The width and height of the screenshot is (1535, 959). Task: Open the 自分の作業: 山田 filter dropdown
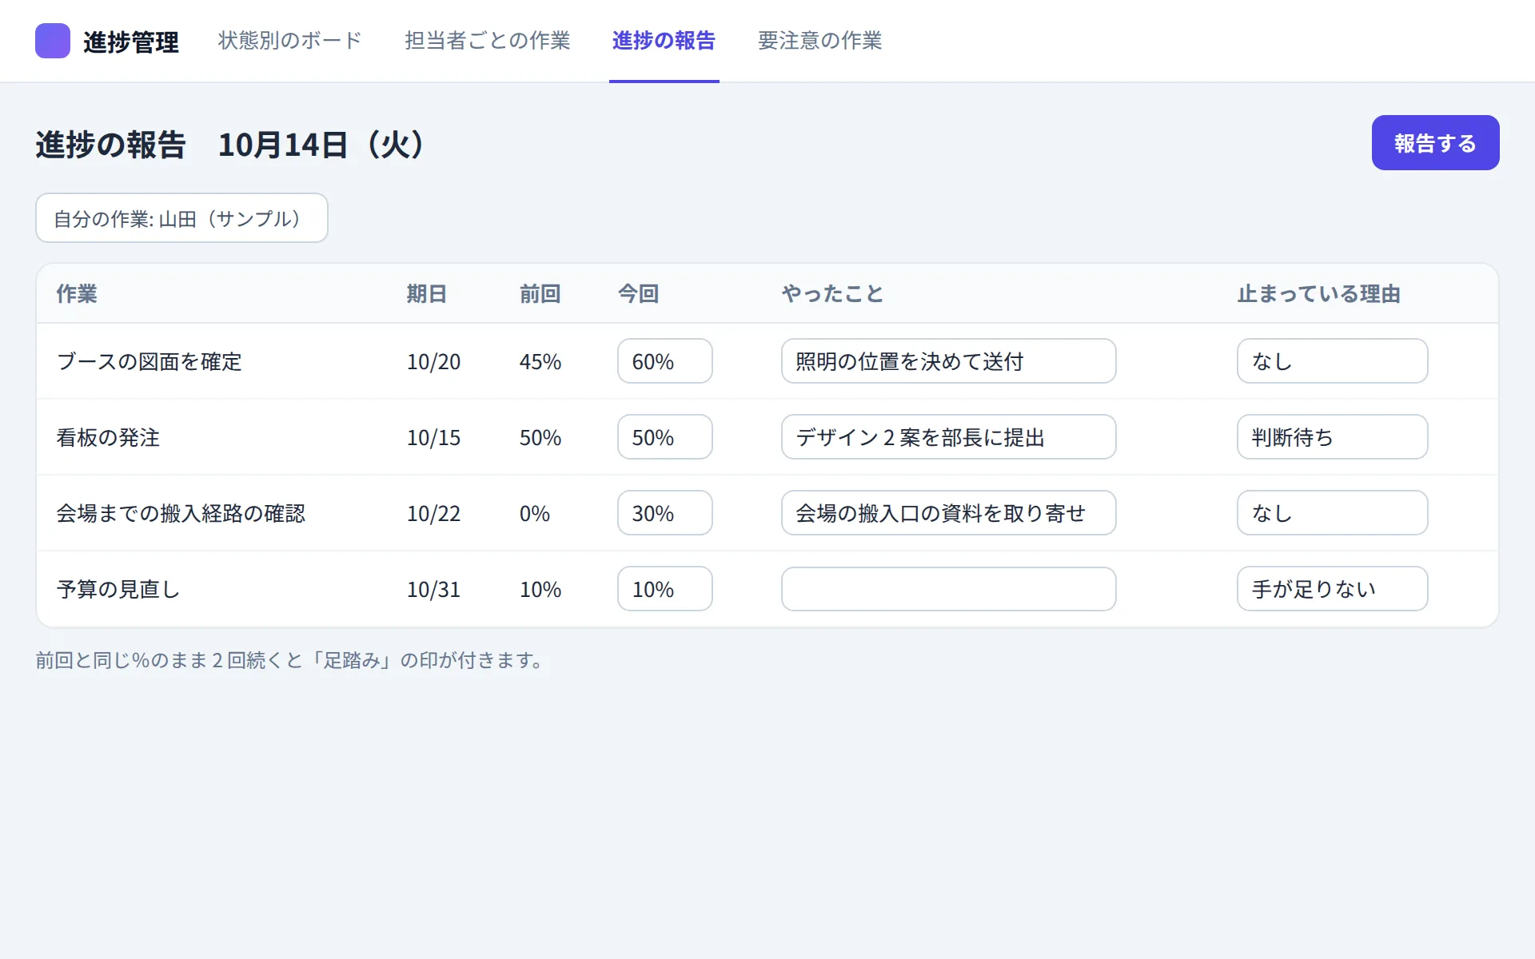[181, 218]
